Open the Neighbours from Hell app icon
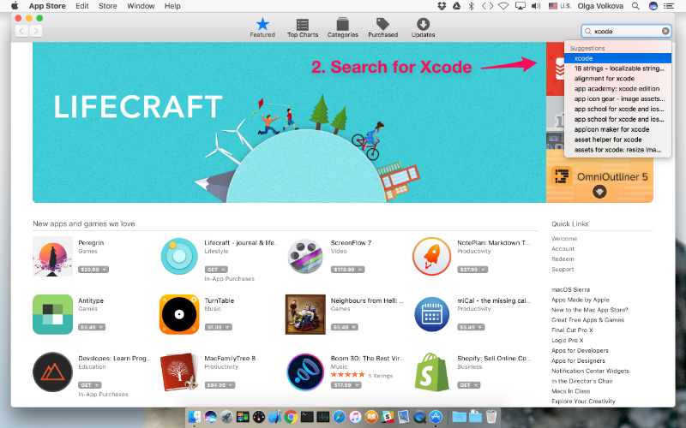The image size is (686, 428). point(305,314)
